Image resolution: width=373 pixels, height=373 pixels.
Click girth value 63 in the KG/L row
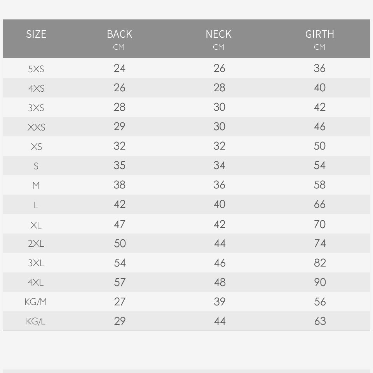click(x=320, y=321)
